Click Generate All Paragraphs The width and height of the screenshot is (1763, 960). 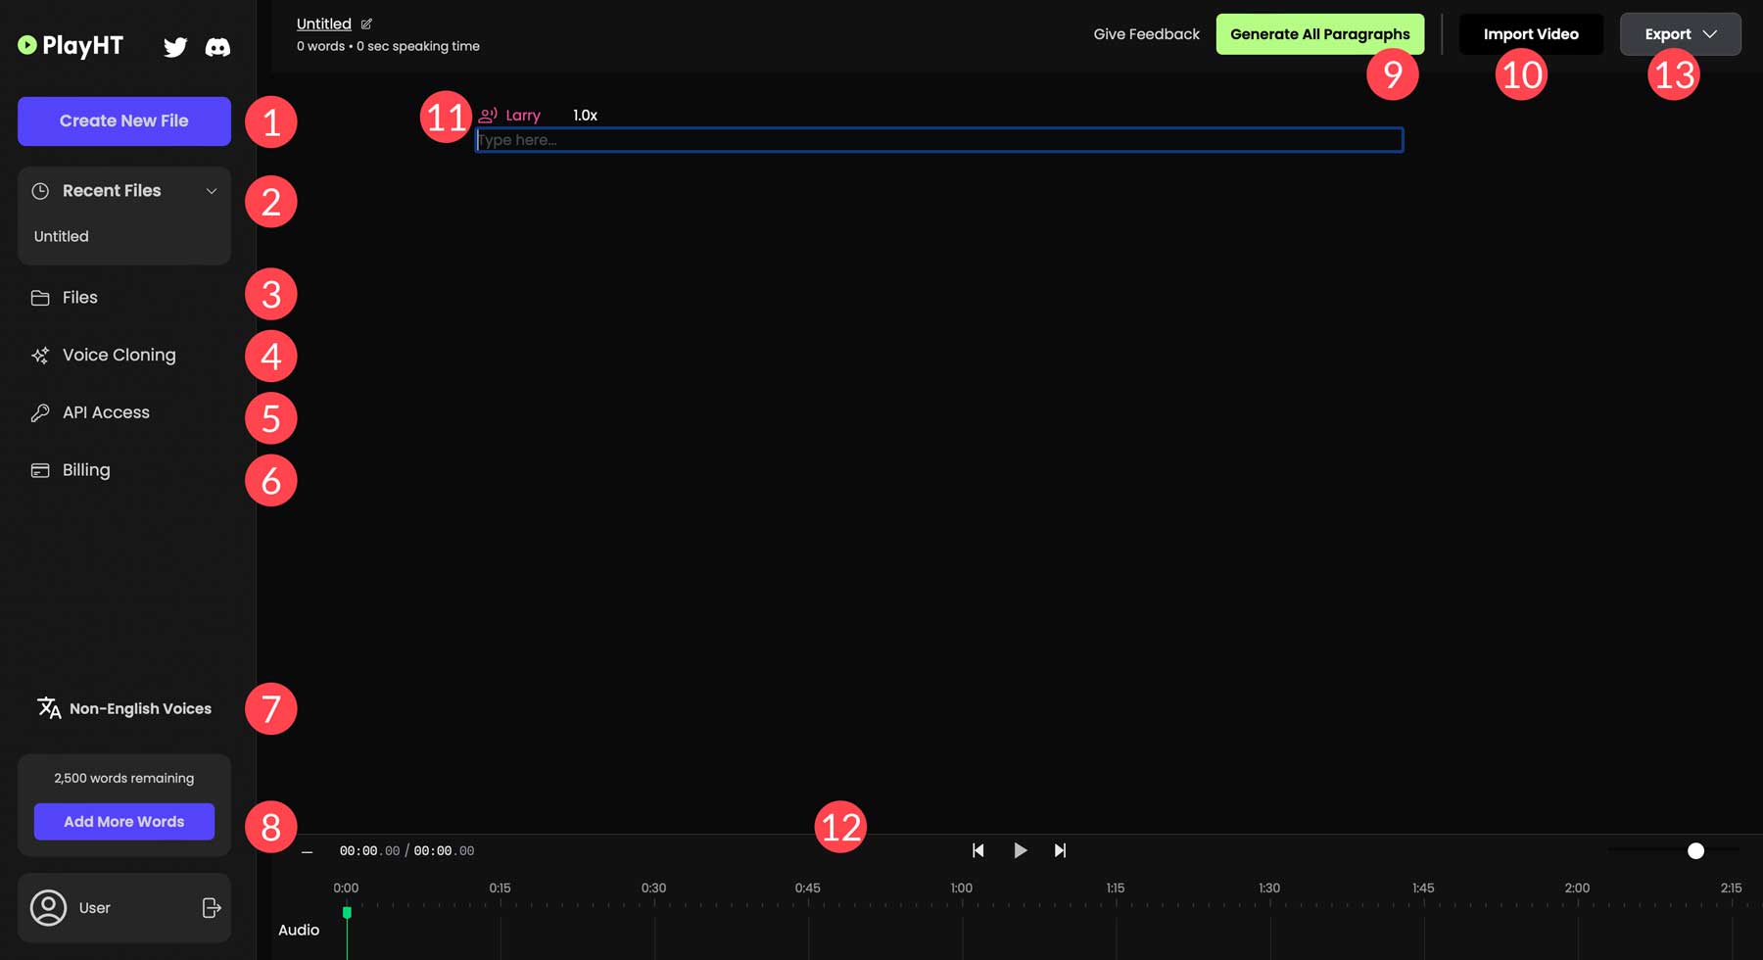click(1319, 33)
